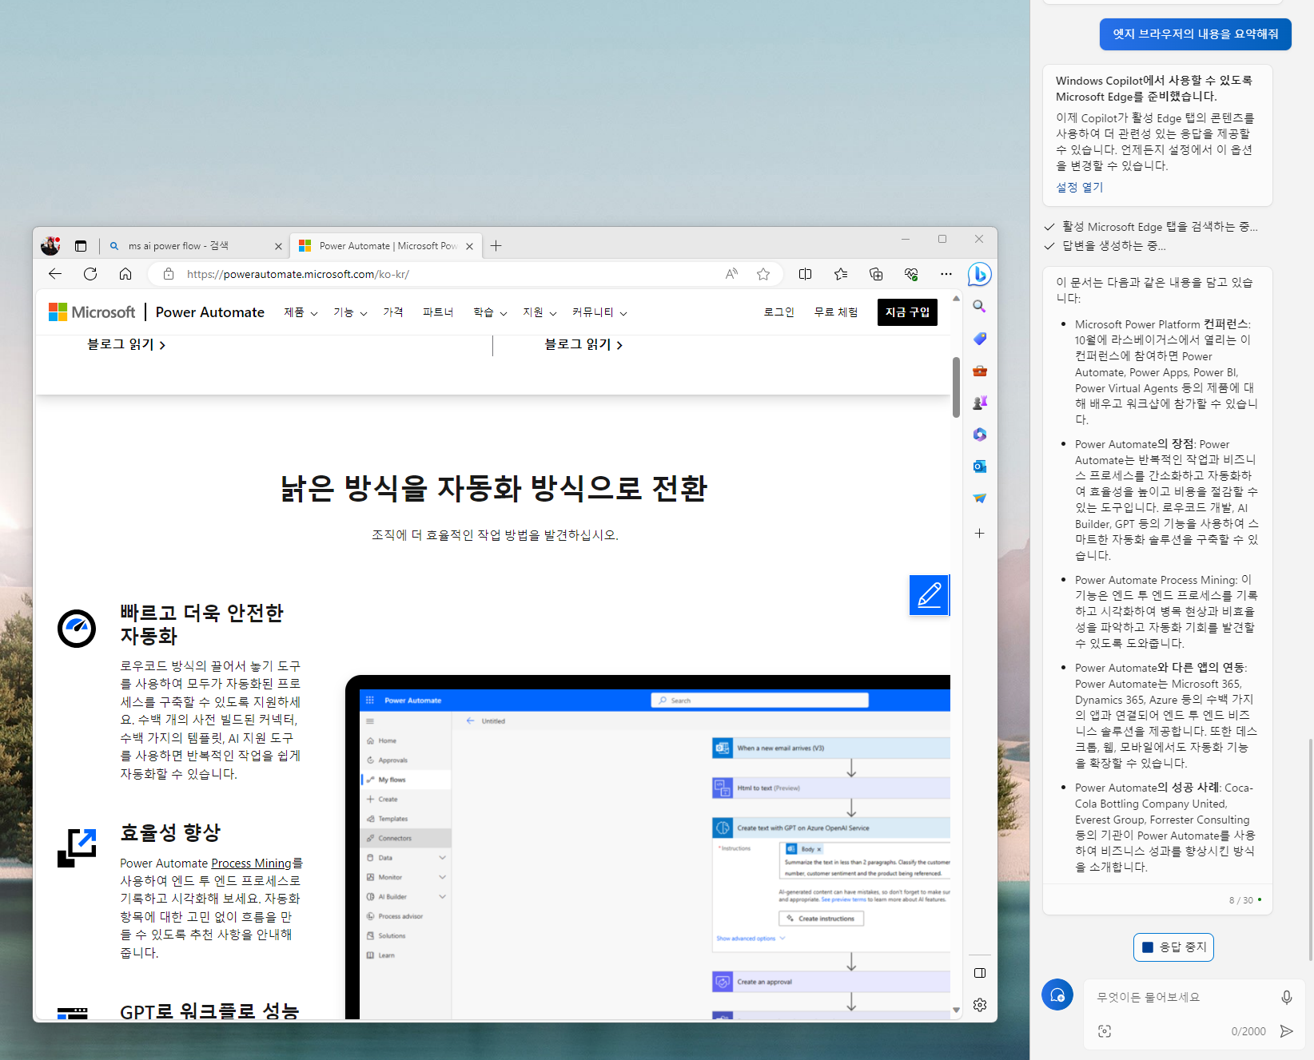Image resolution: width=1314 pixels, height=1060 pixels.
Task: Click 엣지 브라우저의 내용을 요약해줘 message bubble
Action: tap(1195, 34)
